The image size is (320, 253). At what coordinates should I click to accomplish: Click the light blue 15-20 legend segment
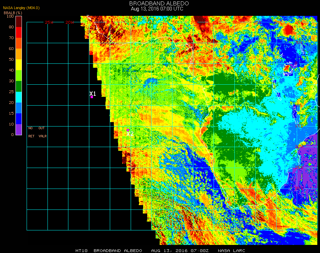[19, 108]
